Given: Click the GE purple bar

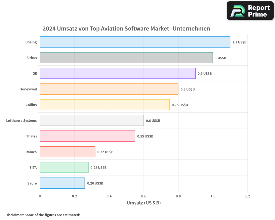Looking at the screenshot, I should point(117,73).
